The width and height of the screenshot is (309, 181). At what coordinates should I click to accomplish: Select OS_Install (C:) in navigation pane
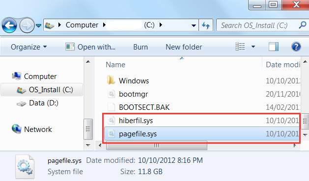tap(42, 90)
